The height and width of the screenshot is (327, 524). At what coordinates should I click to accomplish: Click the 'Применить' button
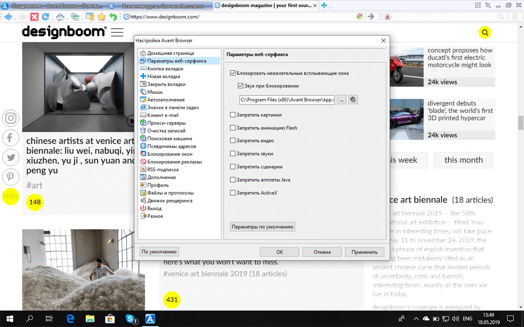point(364,252)
